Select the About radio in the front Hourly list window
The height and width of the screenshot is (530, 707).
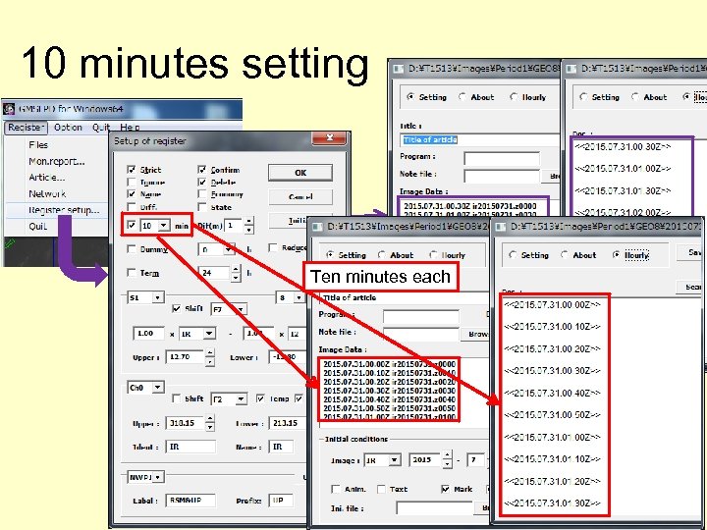(x=565, y=254)
